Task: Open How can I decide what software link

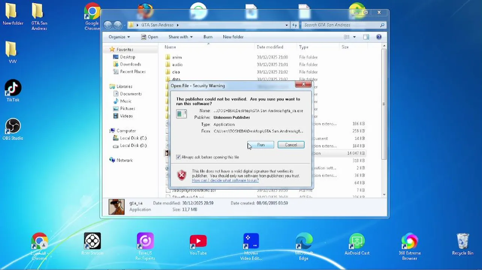Action: pos(225,180)
